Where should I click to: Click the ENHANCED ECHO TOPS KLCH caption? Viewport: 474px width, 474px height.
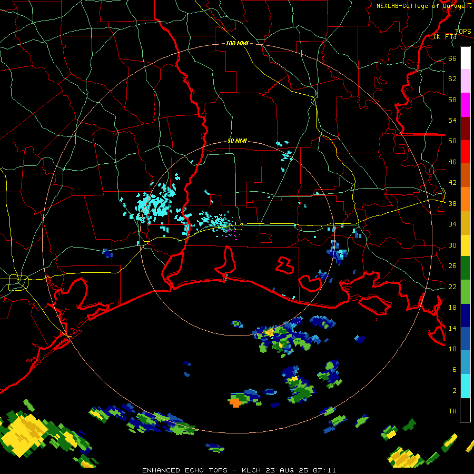[x=239, y=470]
